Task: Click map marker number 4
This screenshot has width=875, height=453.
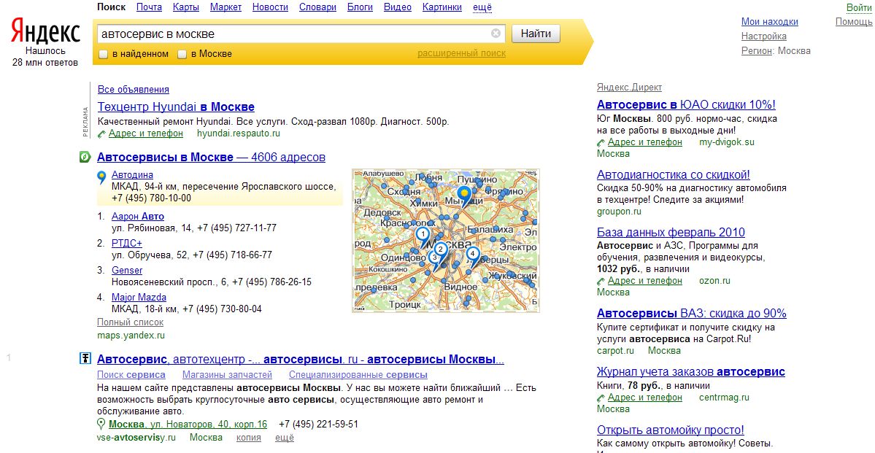Action: (x=473, y=256)
